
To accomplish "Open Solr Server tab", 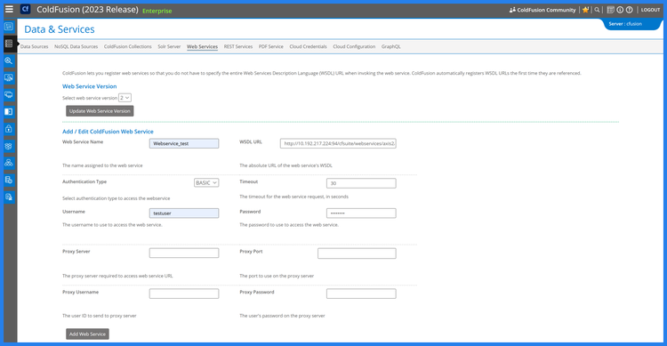I will pyautogui.click(x=169, y=46).
